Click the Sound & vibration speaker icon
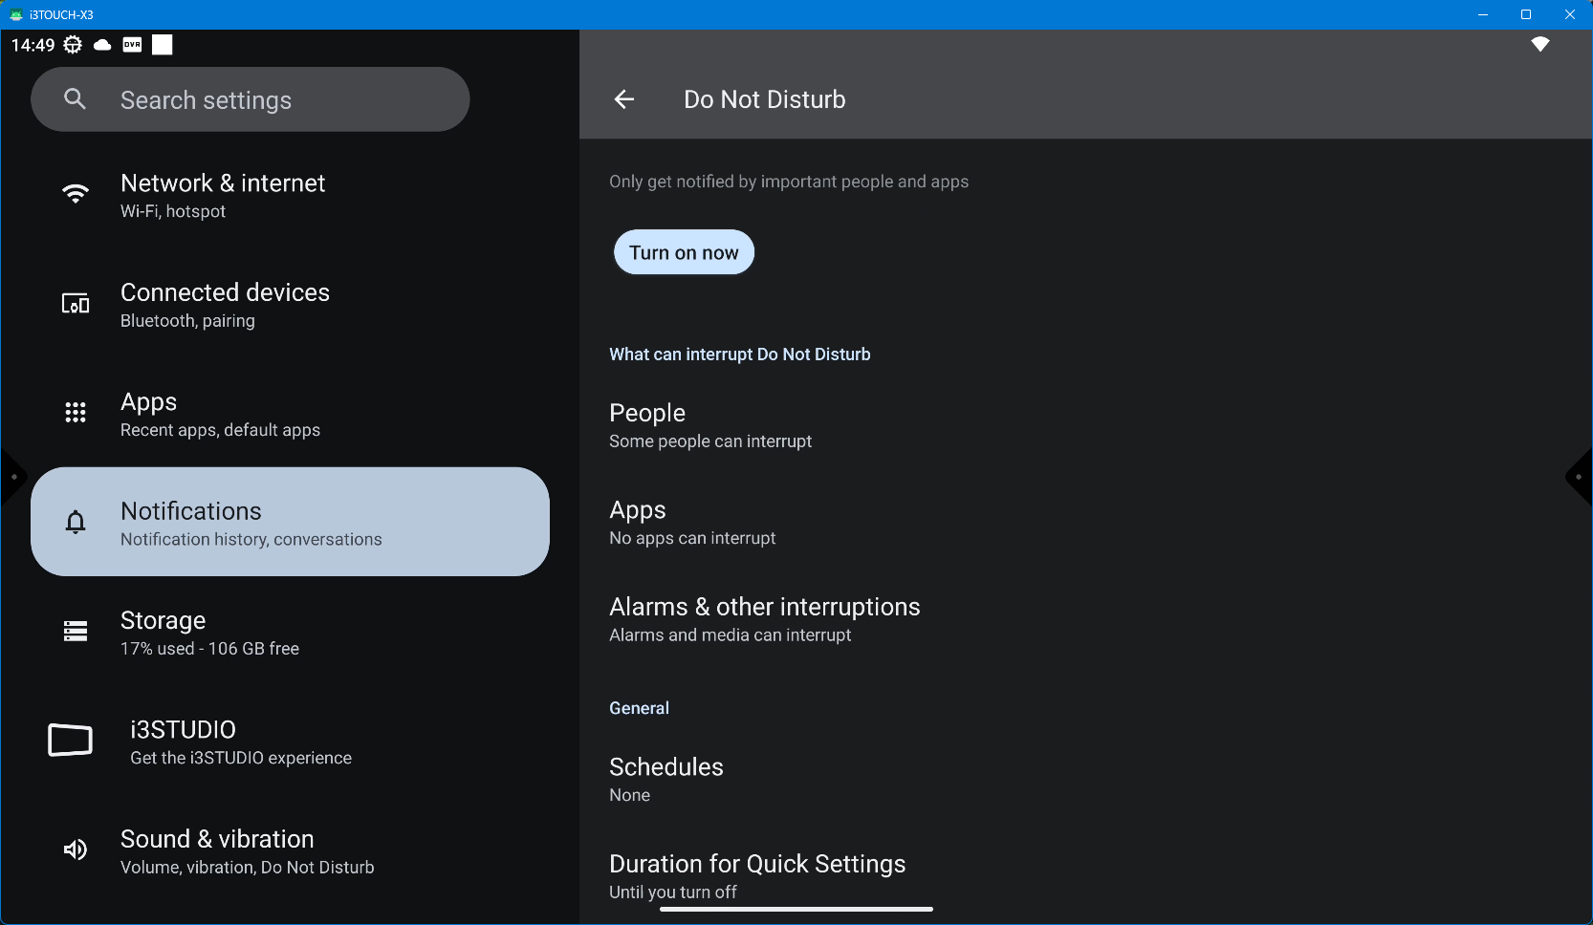 pos(76,850)
